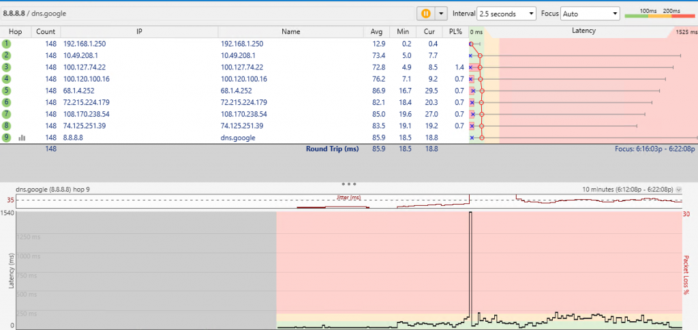Open the dropdown arrow beside the pause button
Viewport: 698px width, 330px height.
tap(442, 14)
